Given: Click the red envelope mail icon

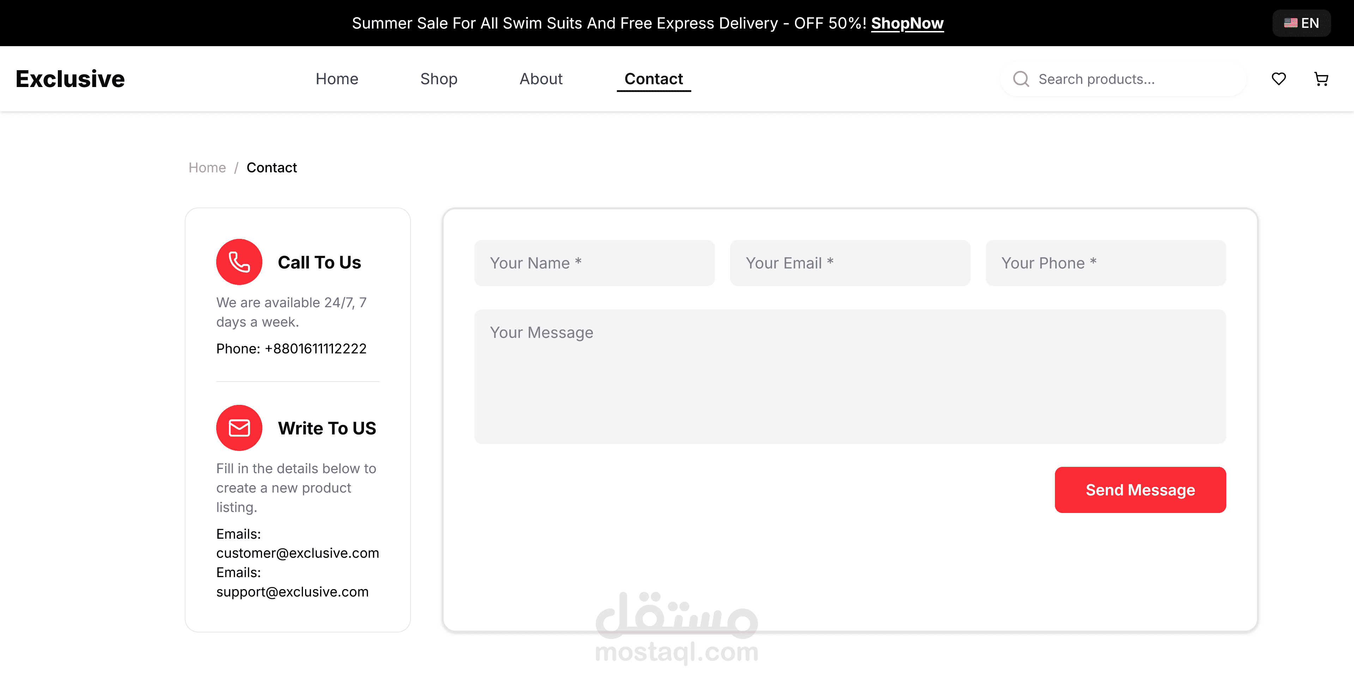Looking at the screenshot, I should coord(239,428).
